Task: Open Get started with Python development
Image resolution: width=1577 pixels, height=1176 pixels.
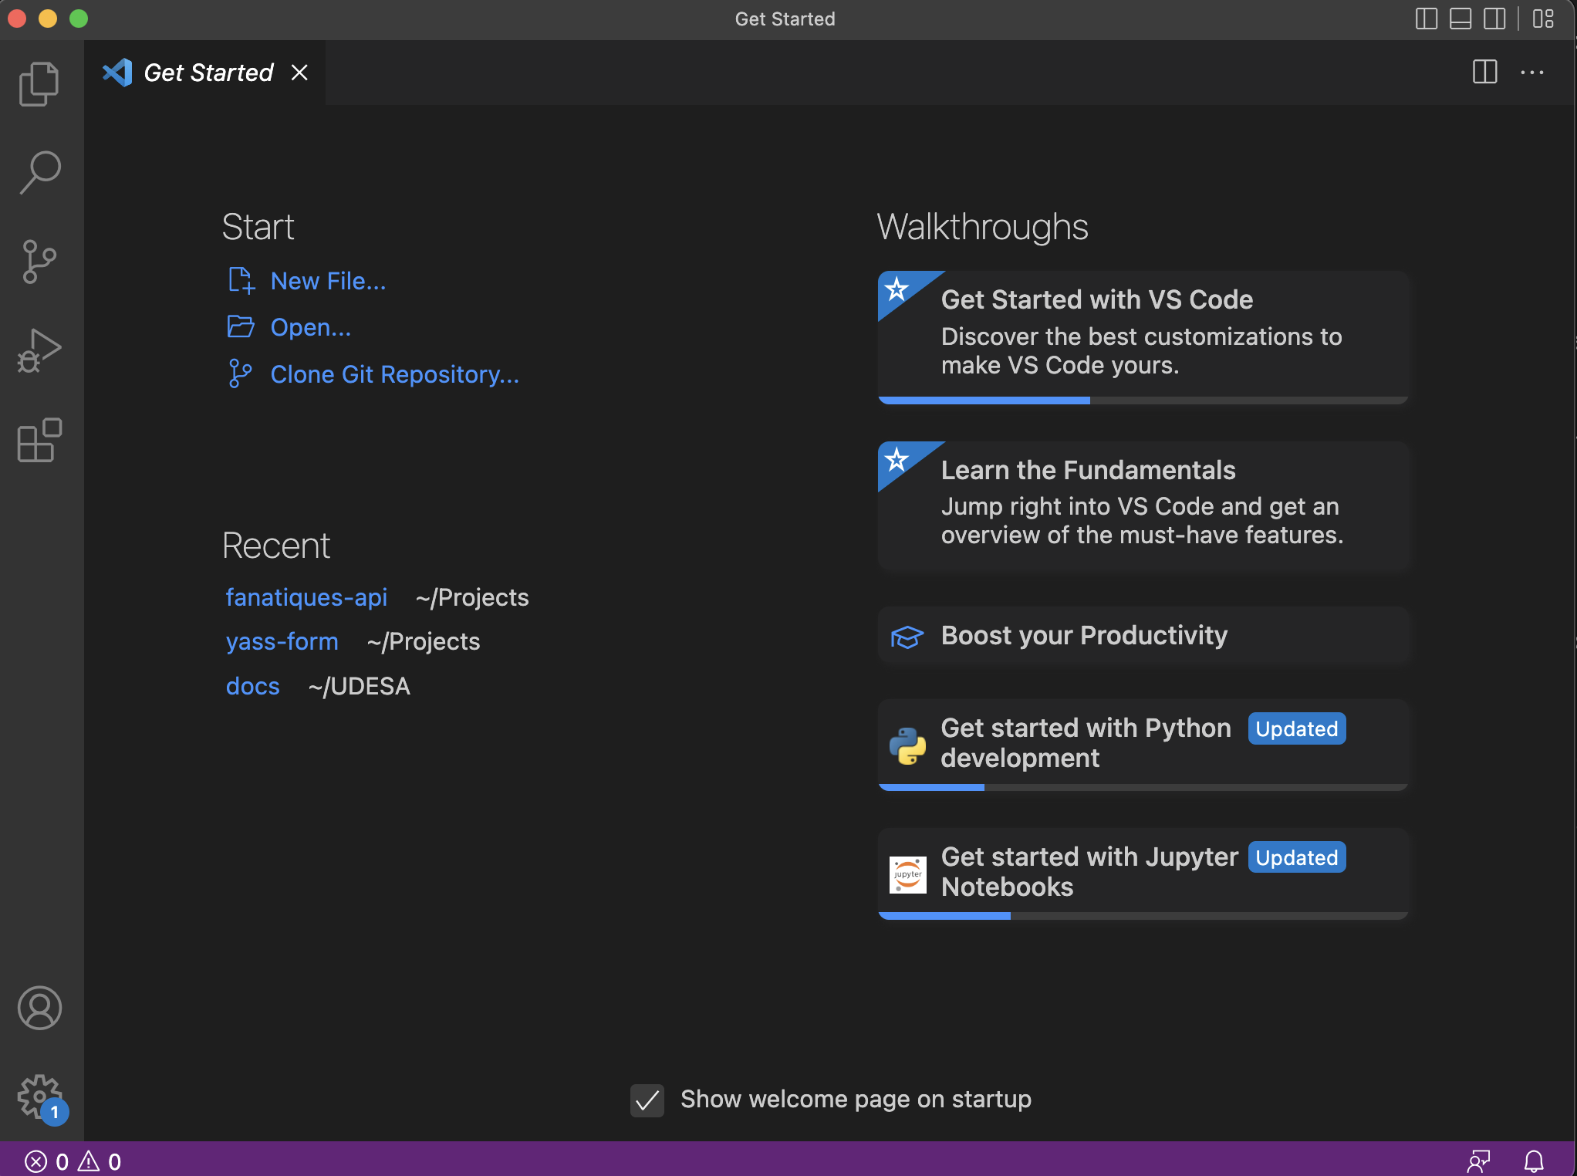Action: (1143, 744)
